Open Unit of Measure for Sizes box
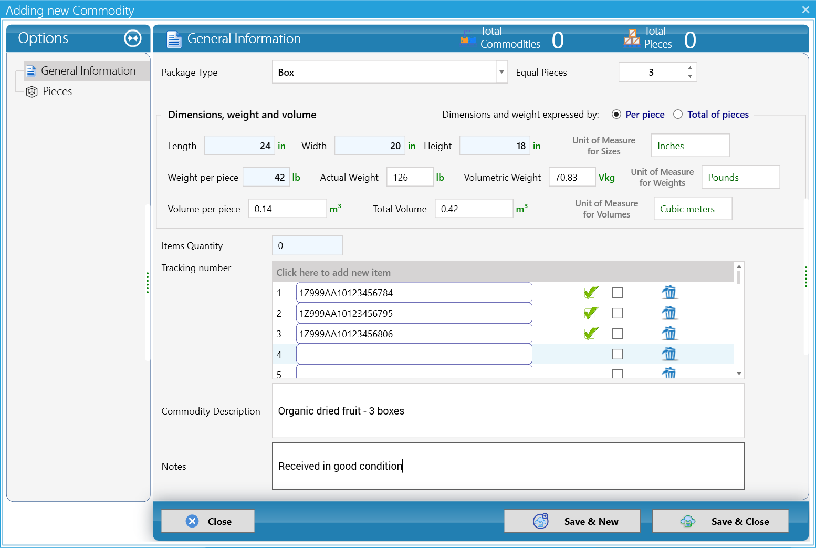816x548 pixels. point(691,146)
